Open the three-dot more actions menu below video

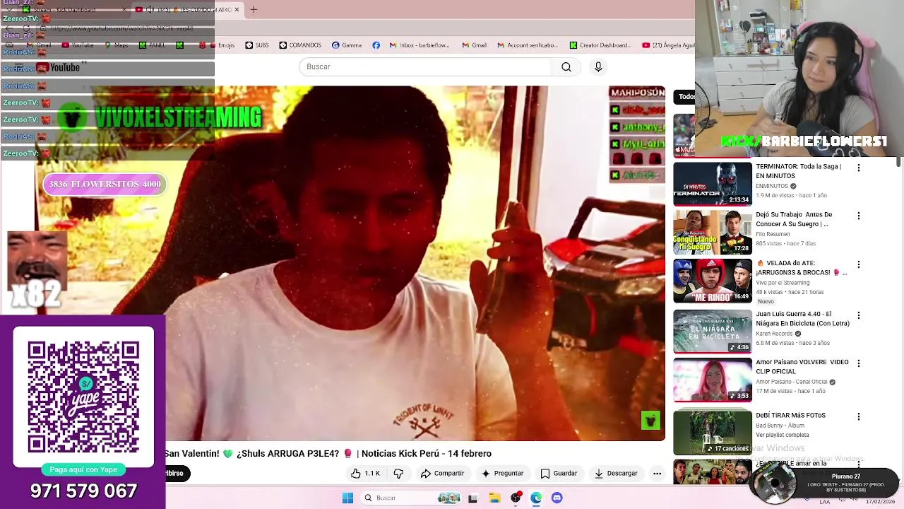[657, 473]
